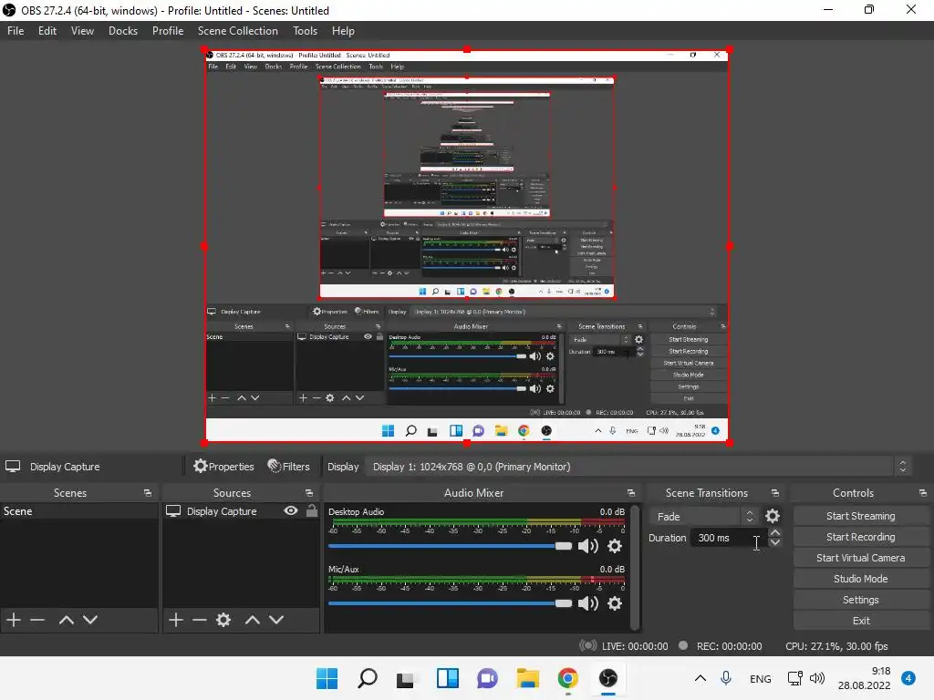Open the Fade transition dropdown
This screenshot has height=700, width=934.
pyautogui.click(x=703, y=516)
